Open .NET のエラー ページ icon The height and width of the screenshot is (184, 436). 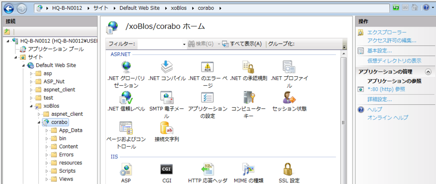pyautogui.click(x=207, y=67)
